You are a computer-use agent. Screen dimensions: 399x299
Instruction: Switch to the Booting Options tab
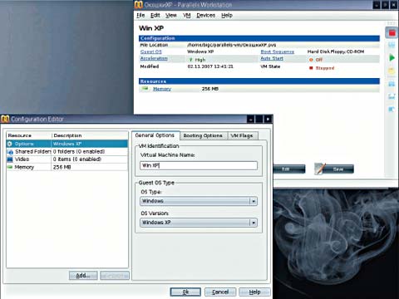point(203,135)
